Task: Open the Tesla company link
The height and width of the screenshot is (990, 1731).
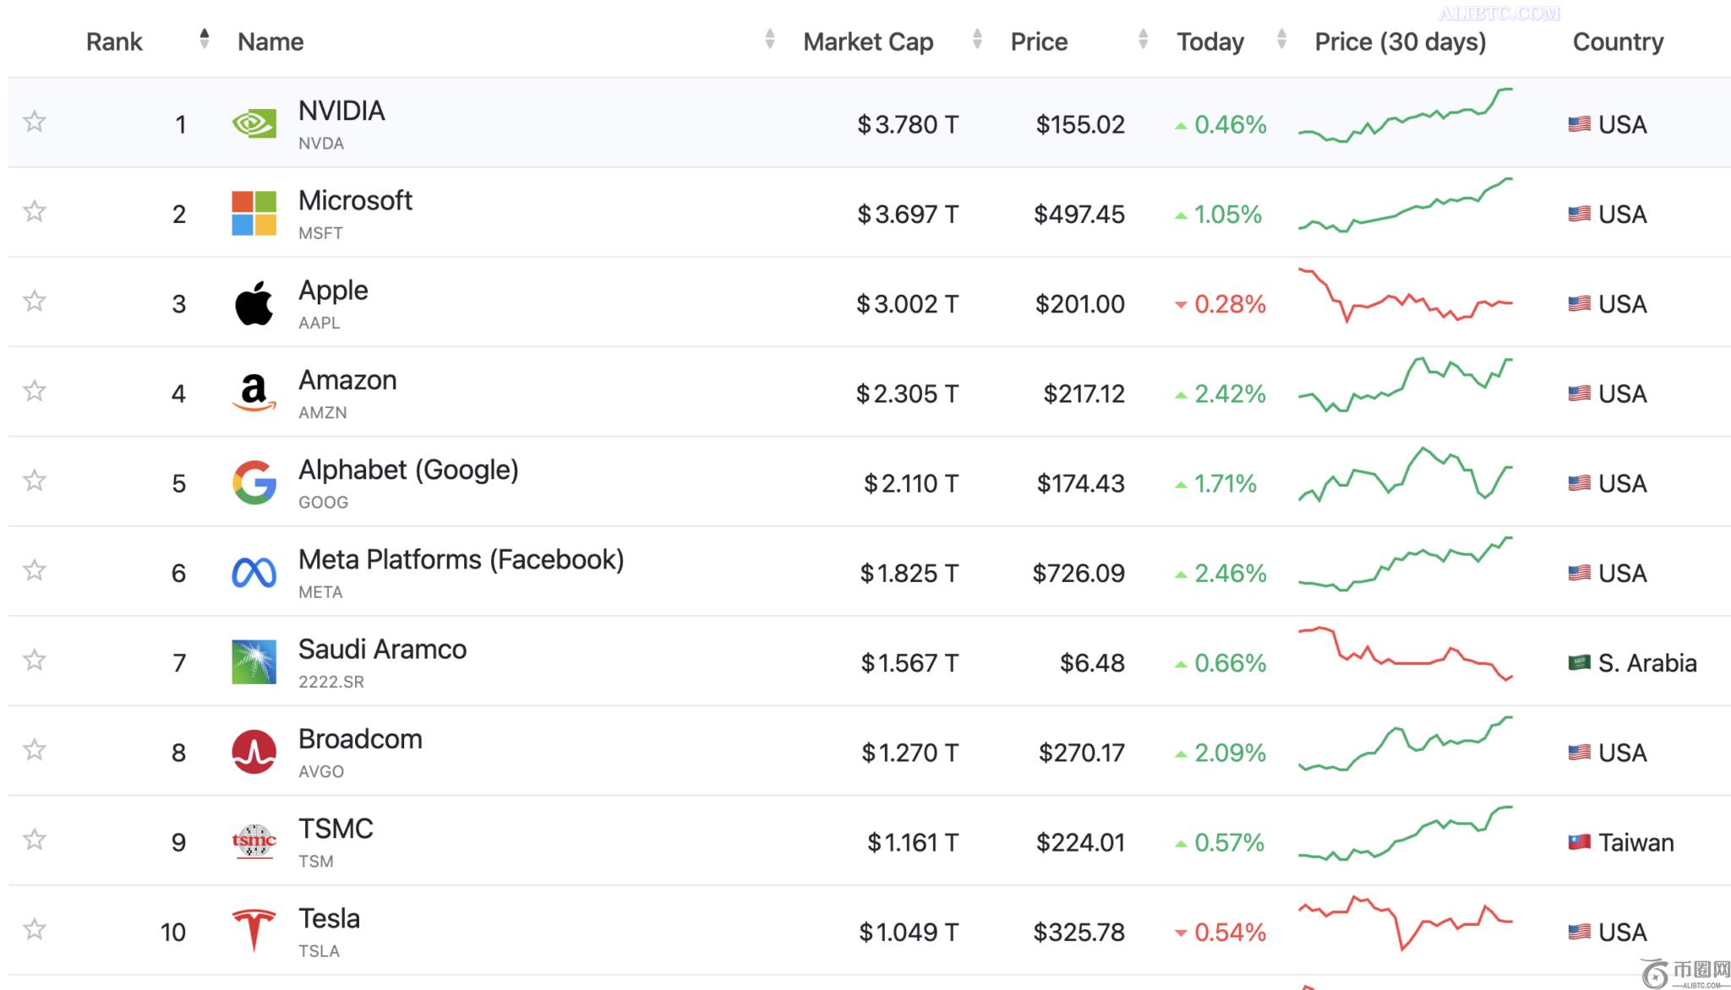Action: tap(329, 918)
